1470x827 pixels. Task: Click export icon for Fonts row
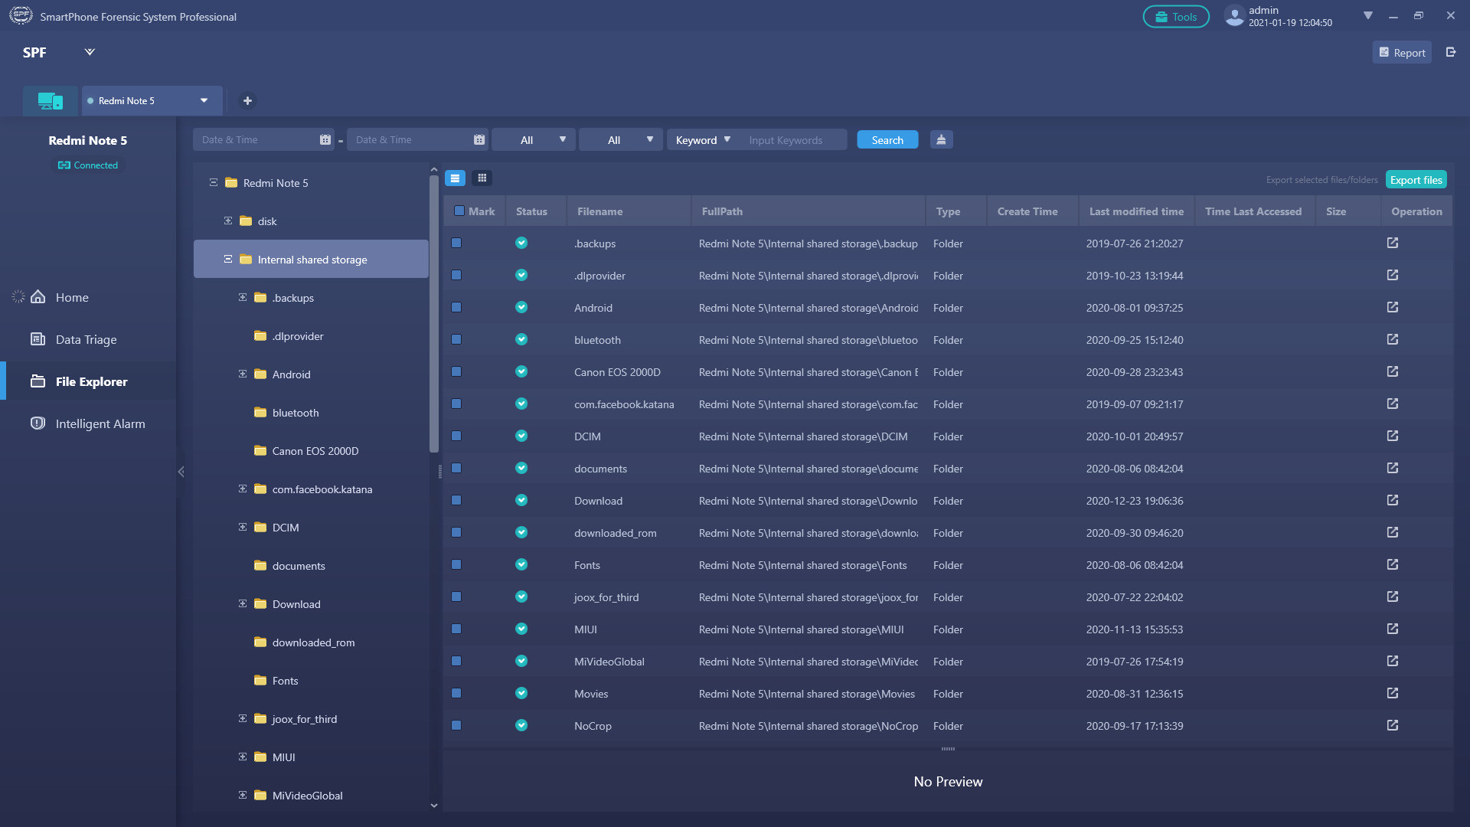coord(1393,564)
